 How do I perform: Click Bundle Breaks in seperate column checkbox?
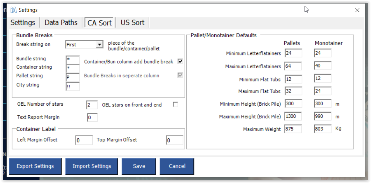click(x=180, y=75)
